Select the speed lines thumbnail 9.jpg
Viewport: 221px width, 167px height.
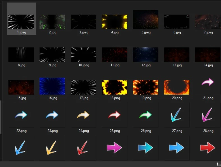pyautogui.click(x=52, y=54)
